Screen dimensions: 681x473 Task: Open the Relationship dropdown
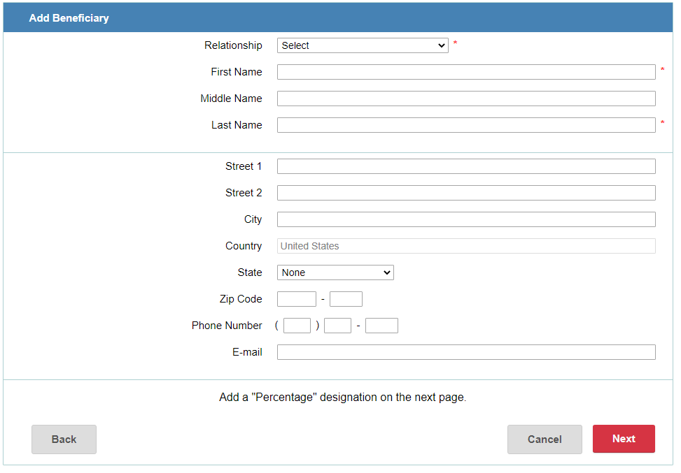(x=362, y=45)
